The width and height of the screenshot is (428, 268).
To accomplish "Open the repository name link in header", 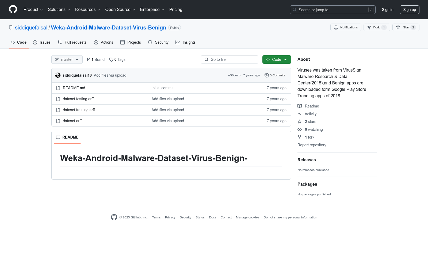I will [109, 28].
